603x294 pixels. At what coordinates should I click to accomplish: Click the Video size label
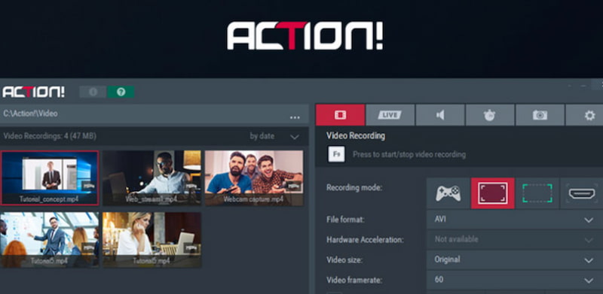(x=344, y=260)
